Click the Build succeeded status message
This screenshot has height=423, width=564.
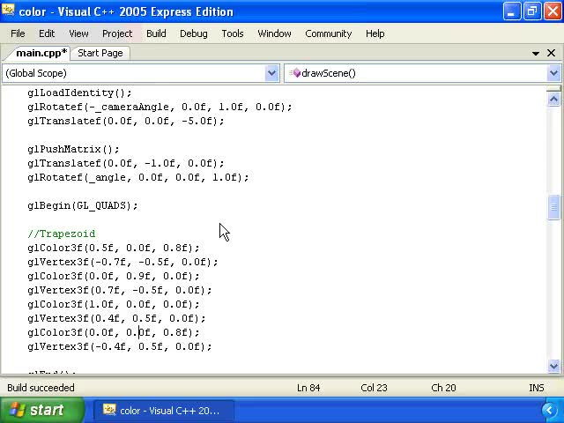[41, 388]
